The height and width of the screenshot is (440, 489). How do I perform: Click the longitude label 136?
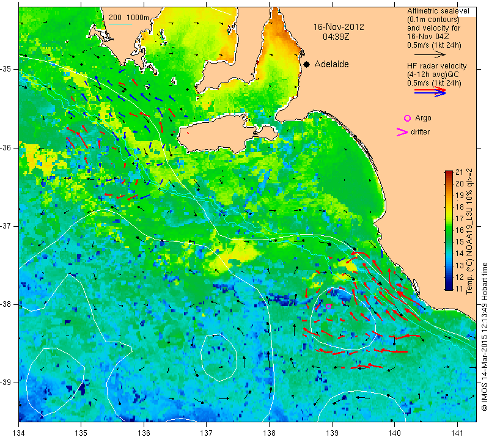tap(144, 433)
